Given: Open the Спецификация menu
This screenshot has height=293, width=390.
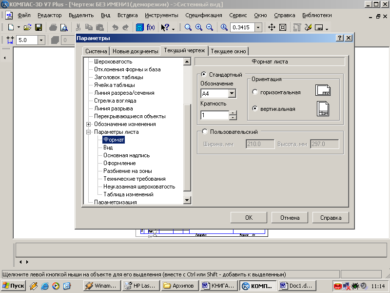Looking at the screenshot, I should pyautogui.click(x=204, y=15).
